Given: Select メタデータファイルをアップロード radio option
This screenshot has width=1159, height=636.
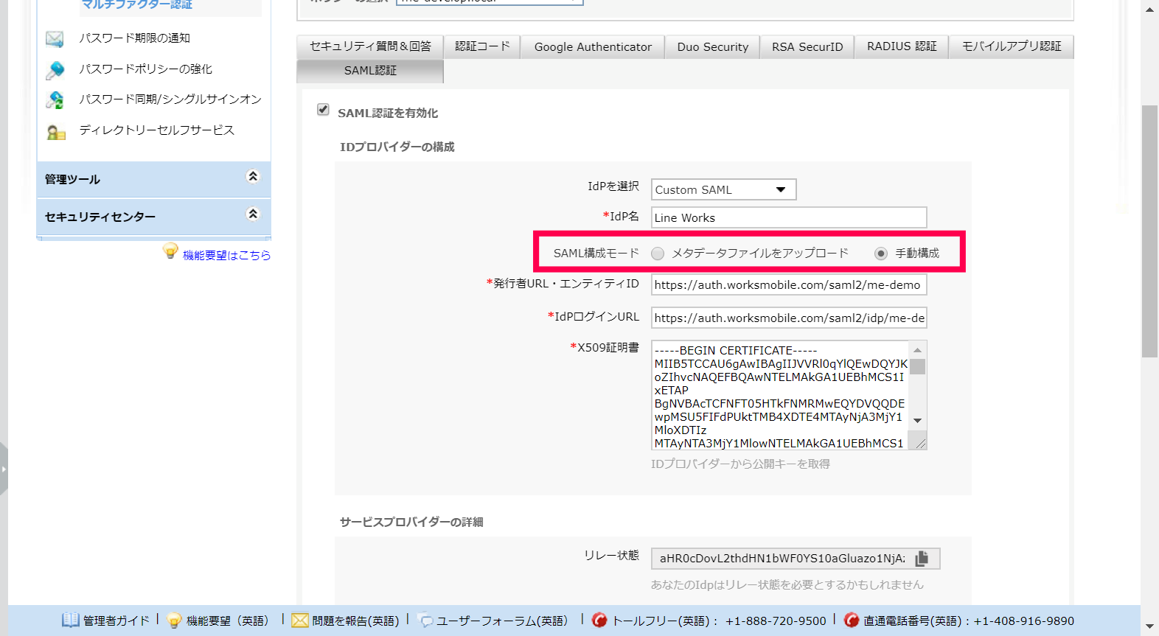Looking at the screenshot, I should click(x=658, y=254).
